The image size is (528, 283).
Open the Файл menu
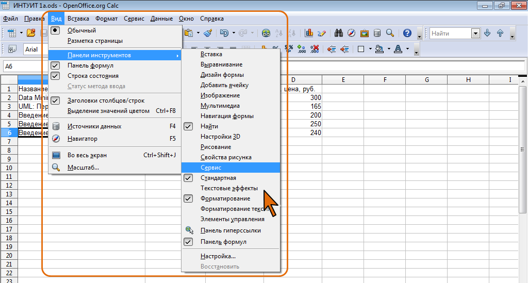10,19
